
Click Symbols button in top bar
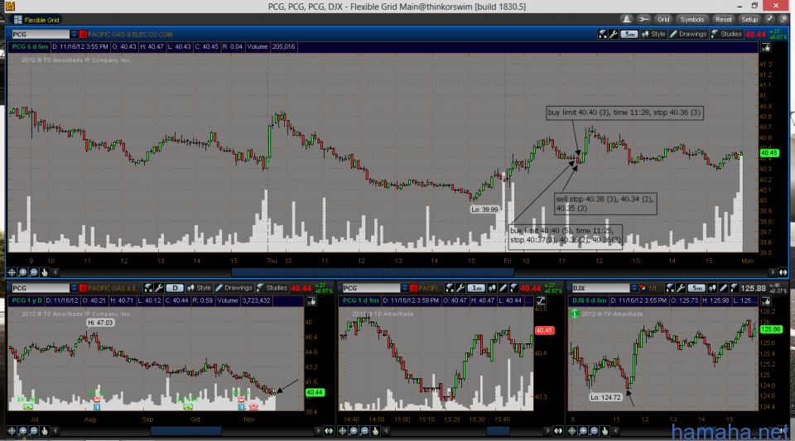[692, 20]
